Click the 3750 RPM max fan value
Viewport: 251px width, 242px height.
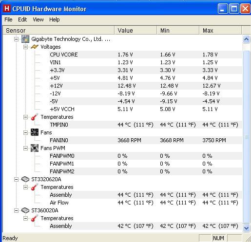pyautogui.click(x=214, y=140)
